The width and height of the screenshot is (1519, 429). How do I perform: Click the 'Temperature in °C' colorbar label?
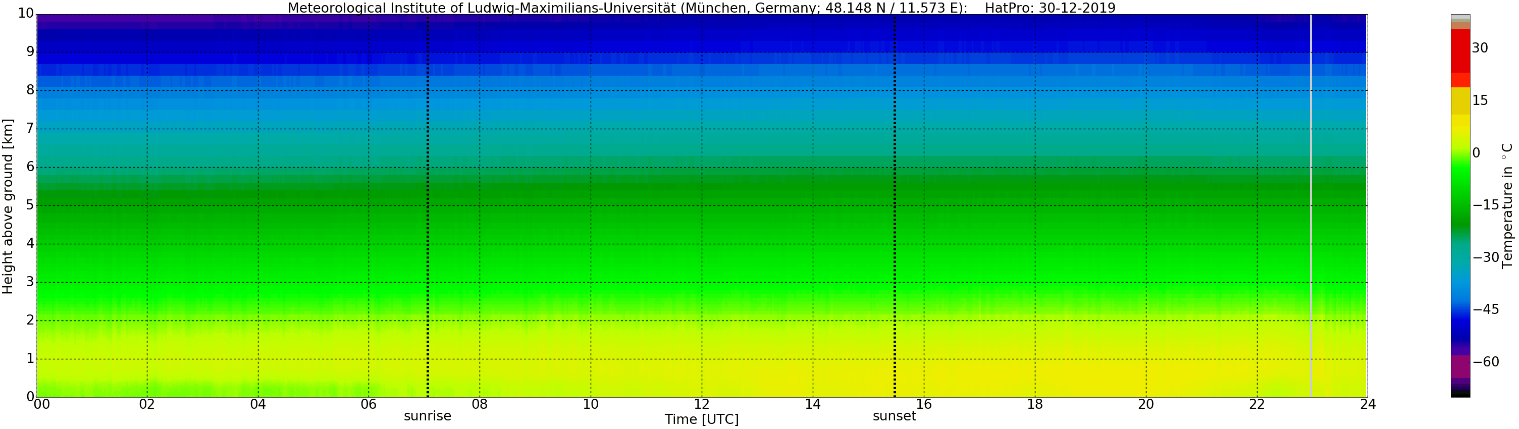click(1507, 205)
